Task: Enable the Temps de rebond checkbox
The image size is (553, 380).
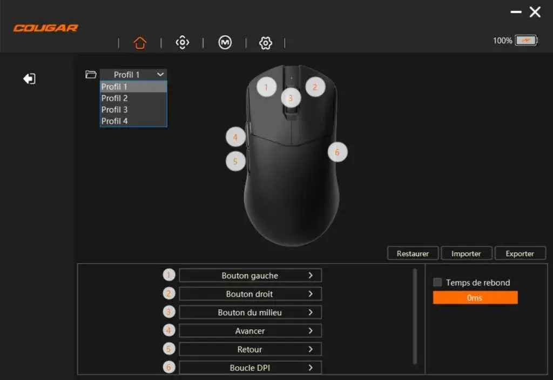Action: 437,282
